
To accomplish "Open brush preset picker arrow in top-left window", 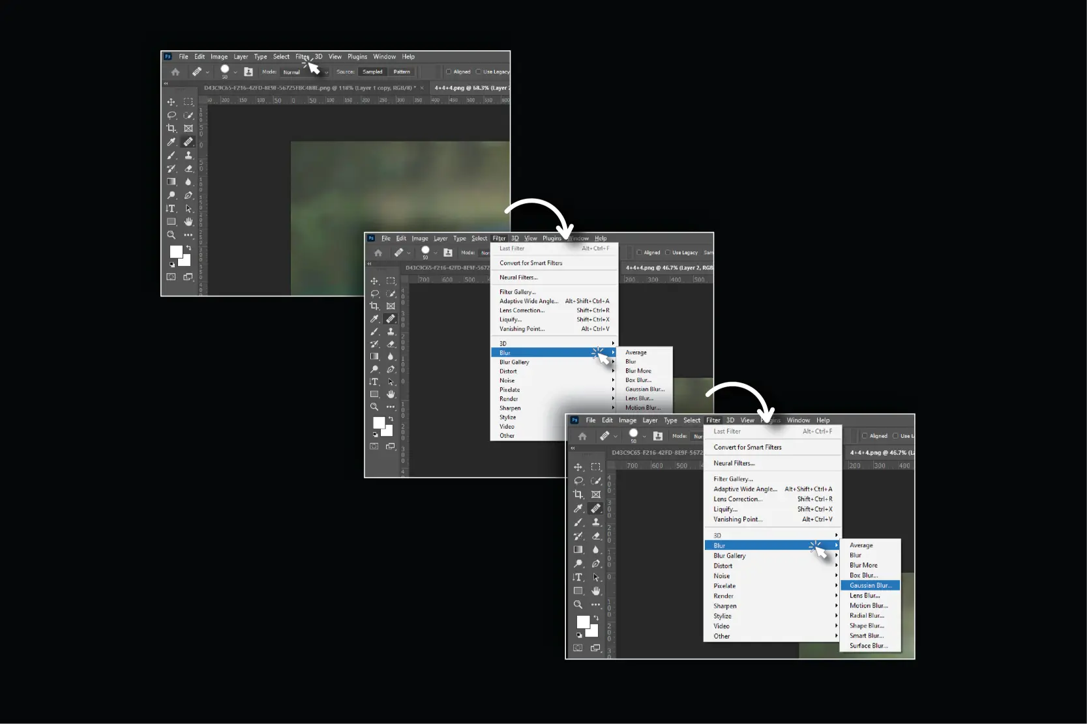I will (x=235, y=72).
